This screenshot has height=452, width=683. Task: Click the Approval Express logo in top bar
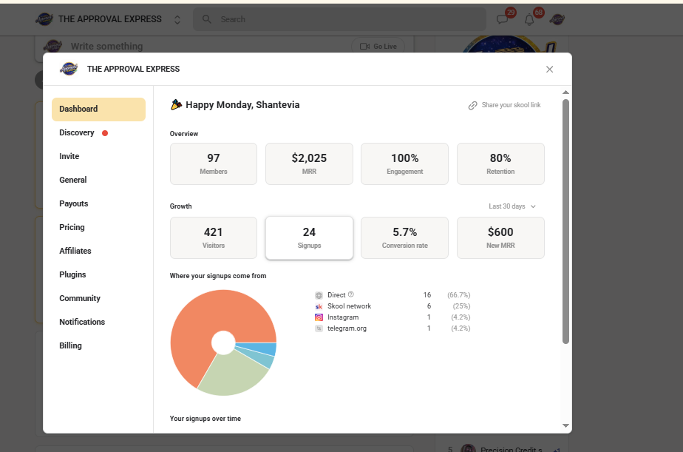44,19
